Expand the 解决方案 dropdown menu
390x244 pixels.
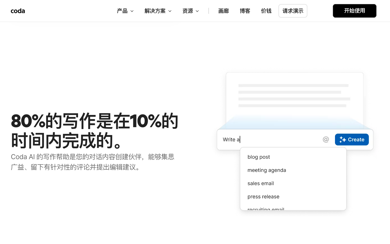158,11
